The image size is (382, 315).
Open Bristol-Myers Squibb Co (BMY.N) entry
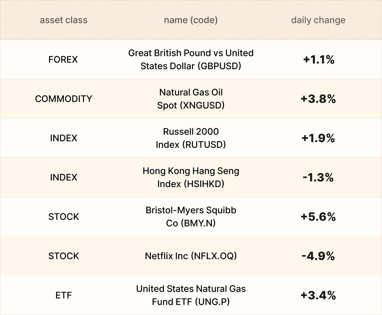191,217
